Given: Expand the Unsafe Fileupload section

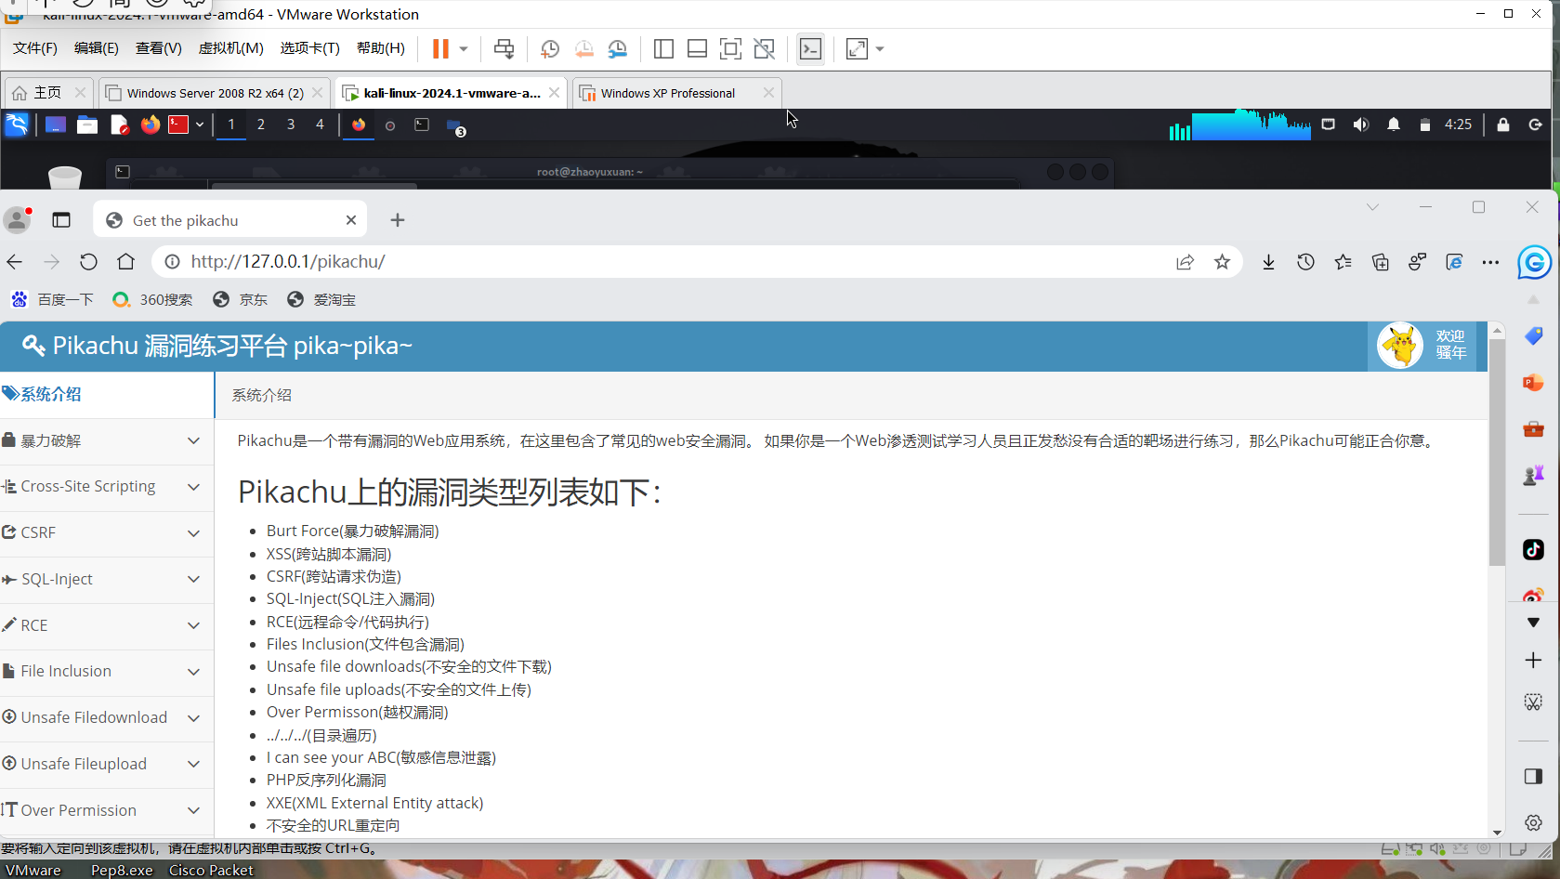Looking at the screenshot, I should (107, 765).
